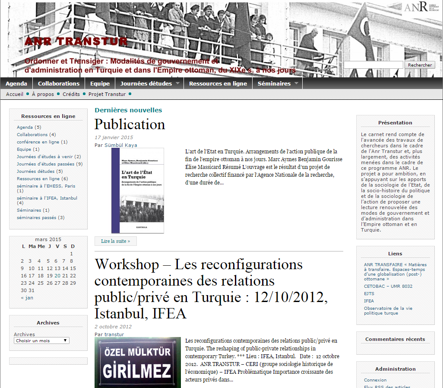Open Ressources en ligne (6) sidebar category

click(x=38, y=179)
